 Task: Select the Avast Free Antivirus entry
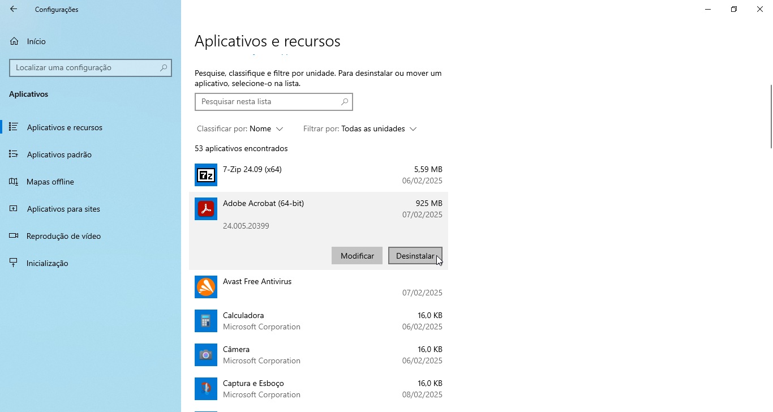[x=319, y=287]
